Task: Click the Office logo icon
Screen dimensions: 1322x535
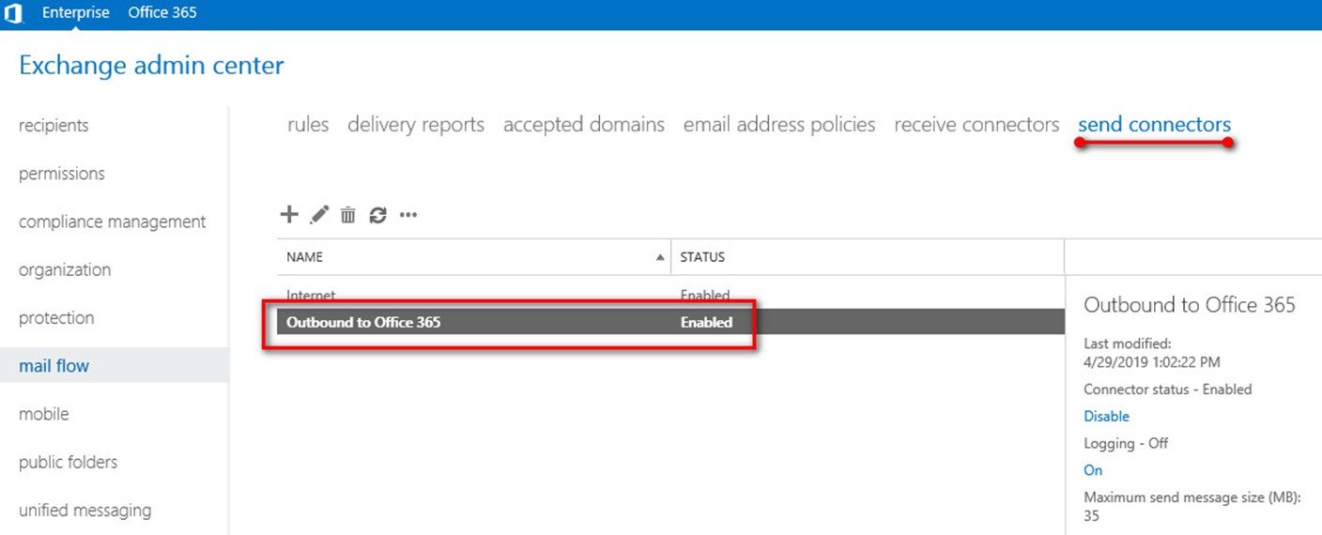Action: [x=13, y=13]
